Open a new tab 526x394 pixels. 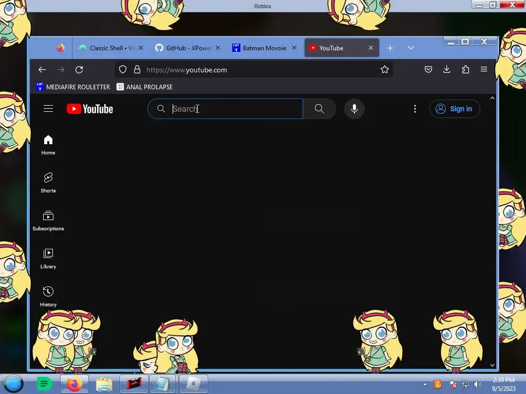tap(390, 48)
